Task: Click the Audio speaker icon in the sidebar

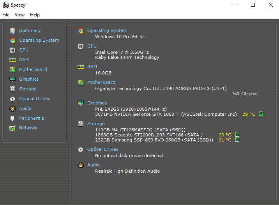Action: (x=12, y=108)
